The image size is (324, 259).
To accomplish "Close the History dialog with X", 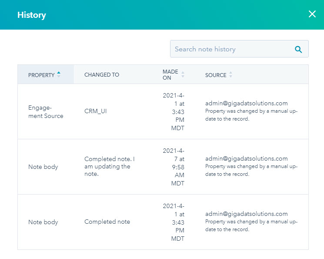I will [312, 14].
